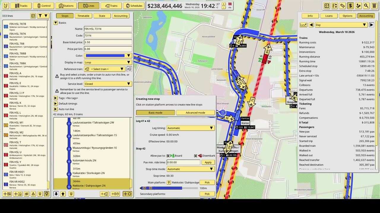The height and width of the screenshot is (213, 380).
Task: Click the add train to line icon
Action: click(104, 194)
